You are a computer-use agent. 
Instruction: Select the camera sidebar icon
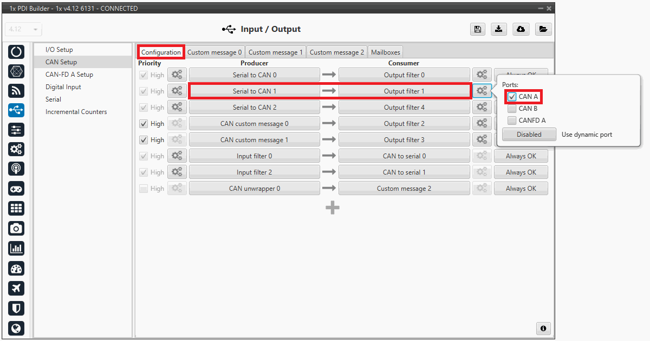click(x=16, y=229)
